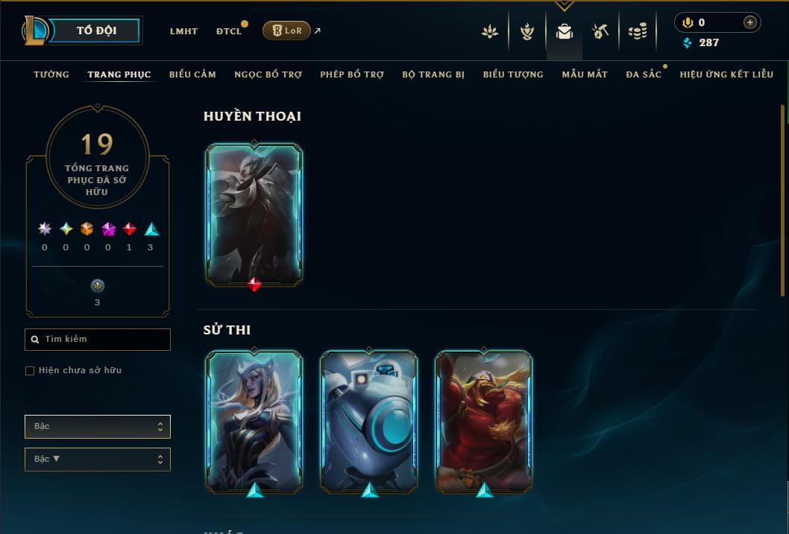
Task: Switch to the BIỂU CẢM tab
Action: pyautogui.click(x=192, y=74)
